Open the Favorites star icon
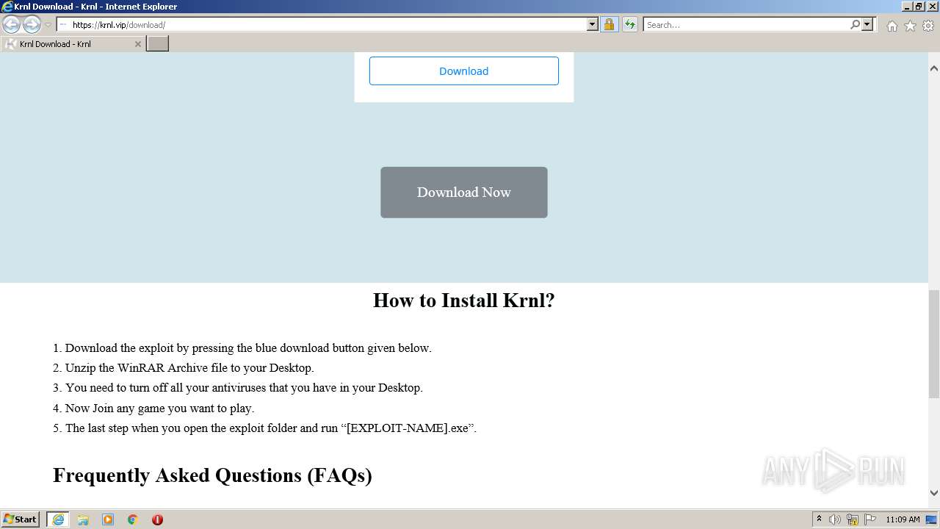The height and width of the screenshot is (529, 940). (910, 26)
